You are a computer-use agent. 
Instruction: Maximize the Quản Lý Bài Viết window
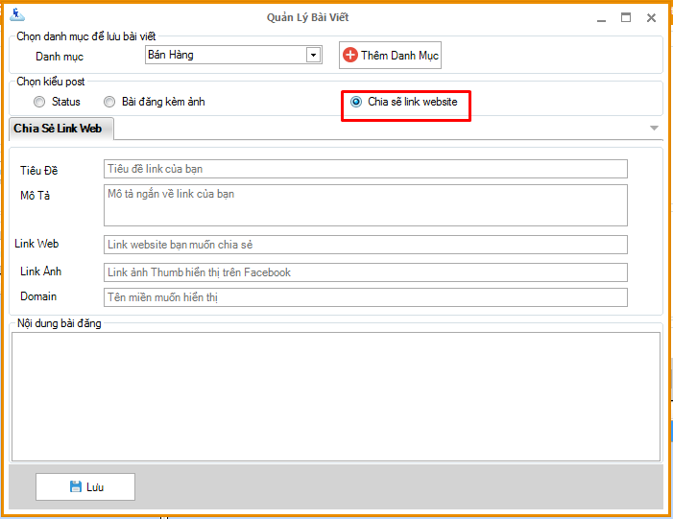626,17
